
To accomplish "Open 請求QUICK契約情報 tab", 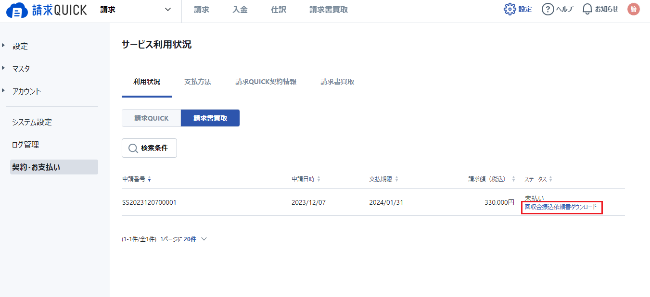I will [x=266, y=82].
